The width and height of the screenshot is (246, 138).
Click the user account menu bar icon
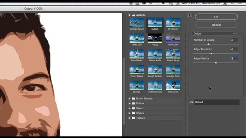225,3
